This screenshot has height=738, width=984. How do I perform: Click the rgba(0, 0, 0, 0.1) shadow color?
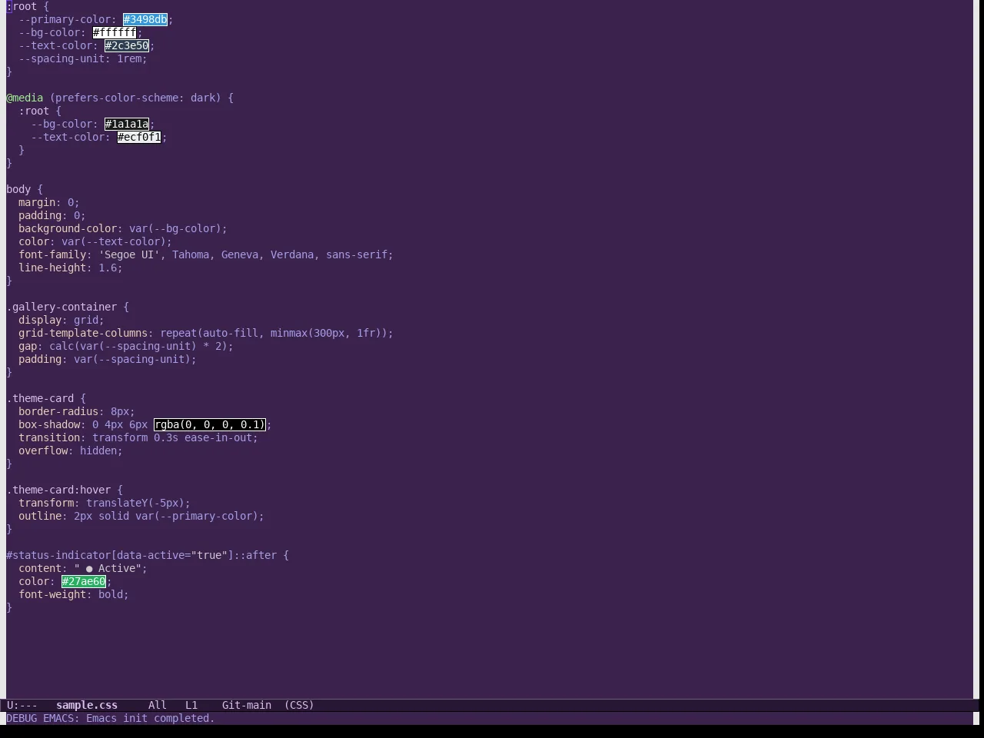[210, 424]
